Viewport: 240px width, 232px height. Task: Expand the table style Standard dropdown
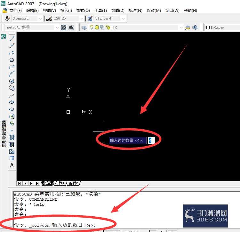(123, 19)
